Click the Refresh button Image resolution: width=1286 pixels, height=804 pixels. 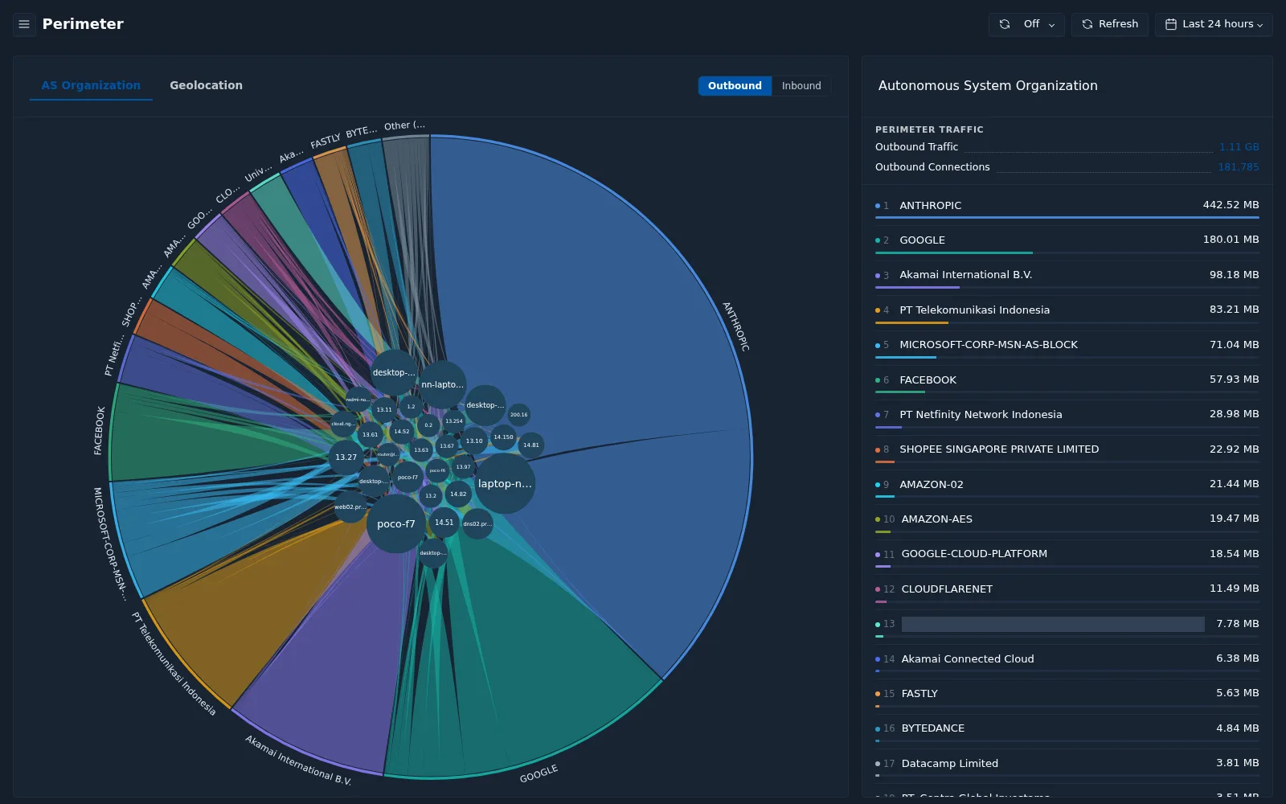1110,24
